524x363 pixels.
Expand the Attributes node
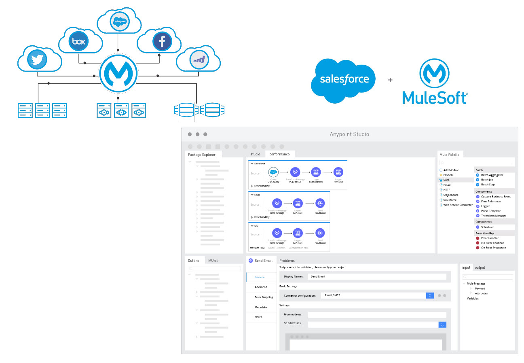[471, 293]
